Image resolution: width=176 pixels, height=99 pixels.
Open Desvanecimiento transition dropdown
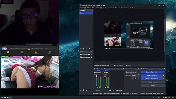pos(132,72)
